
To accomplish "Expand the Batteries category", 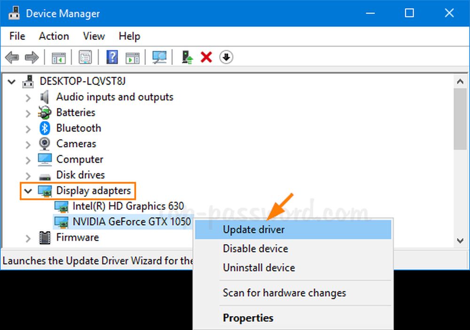I will click(x=28, y=113).
